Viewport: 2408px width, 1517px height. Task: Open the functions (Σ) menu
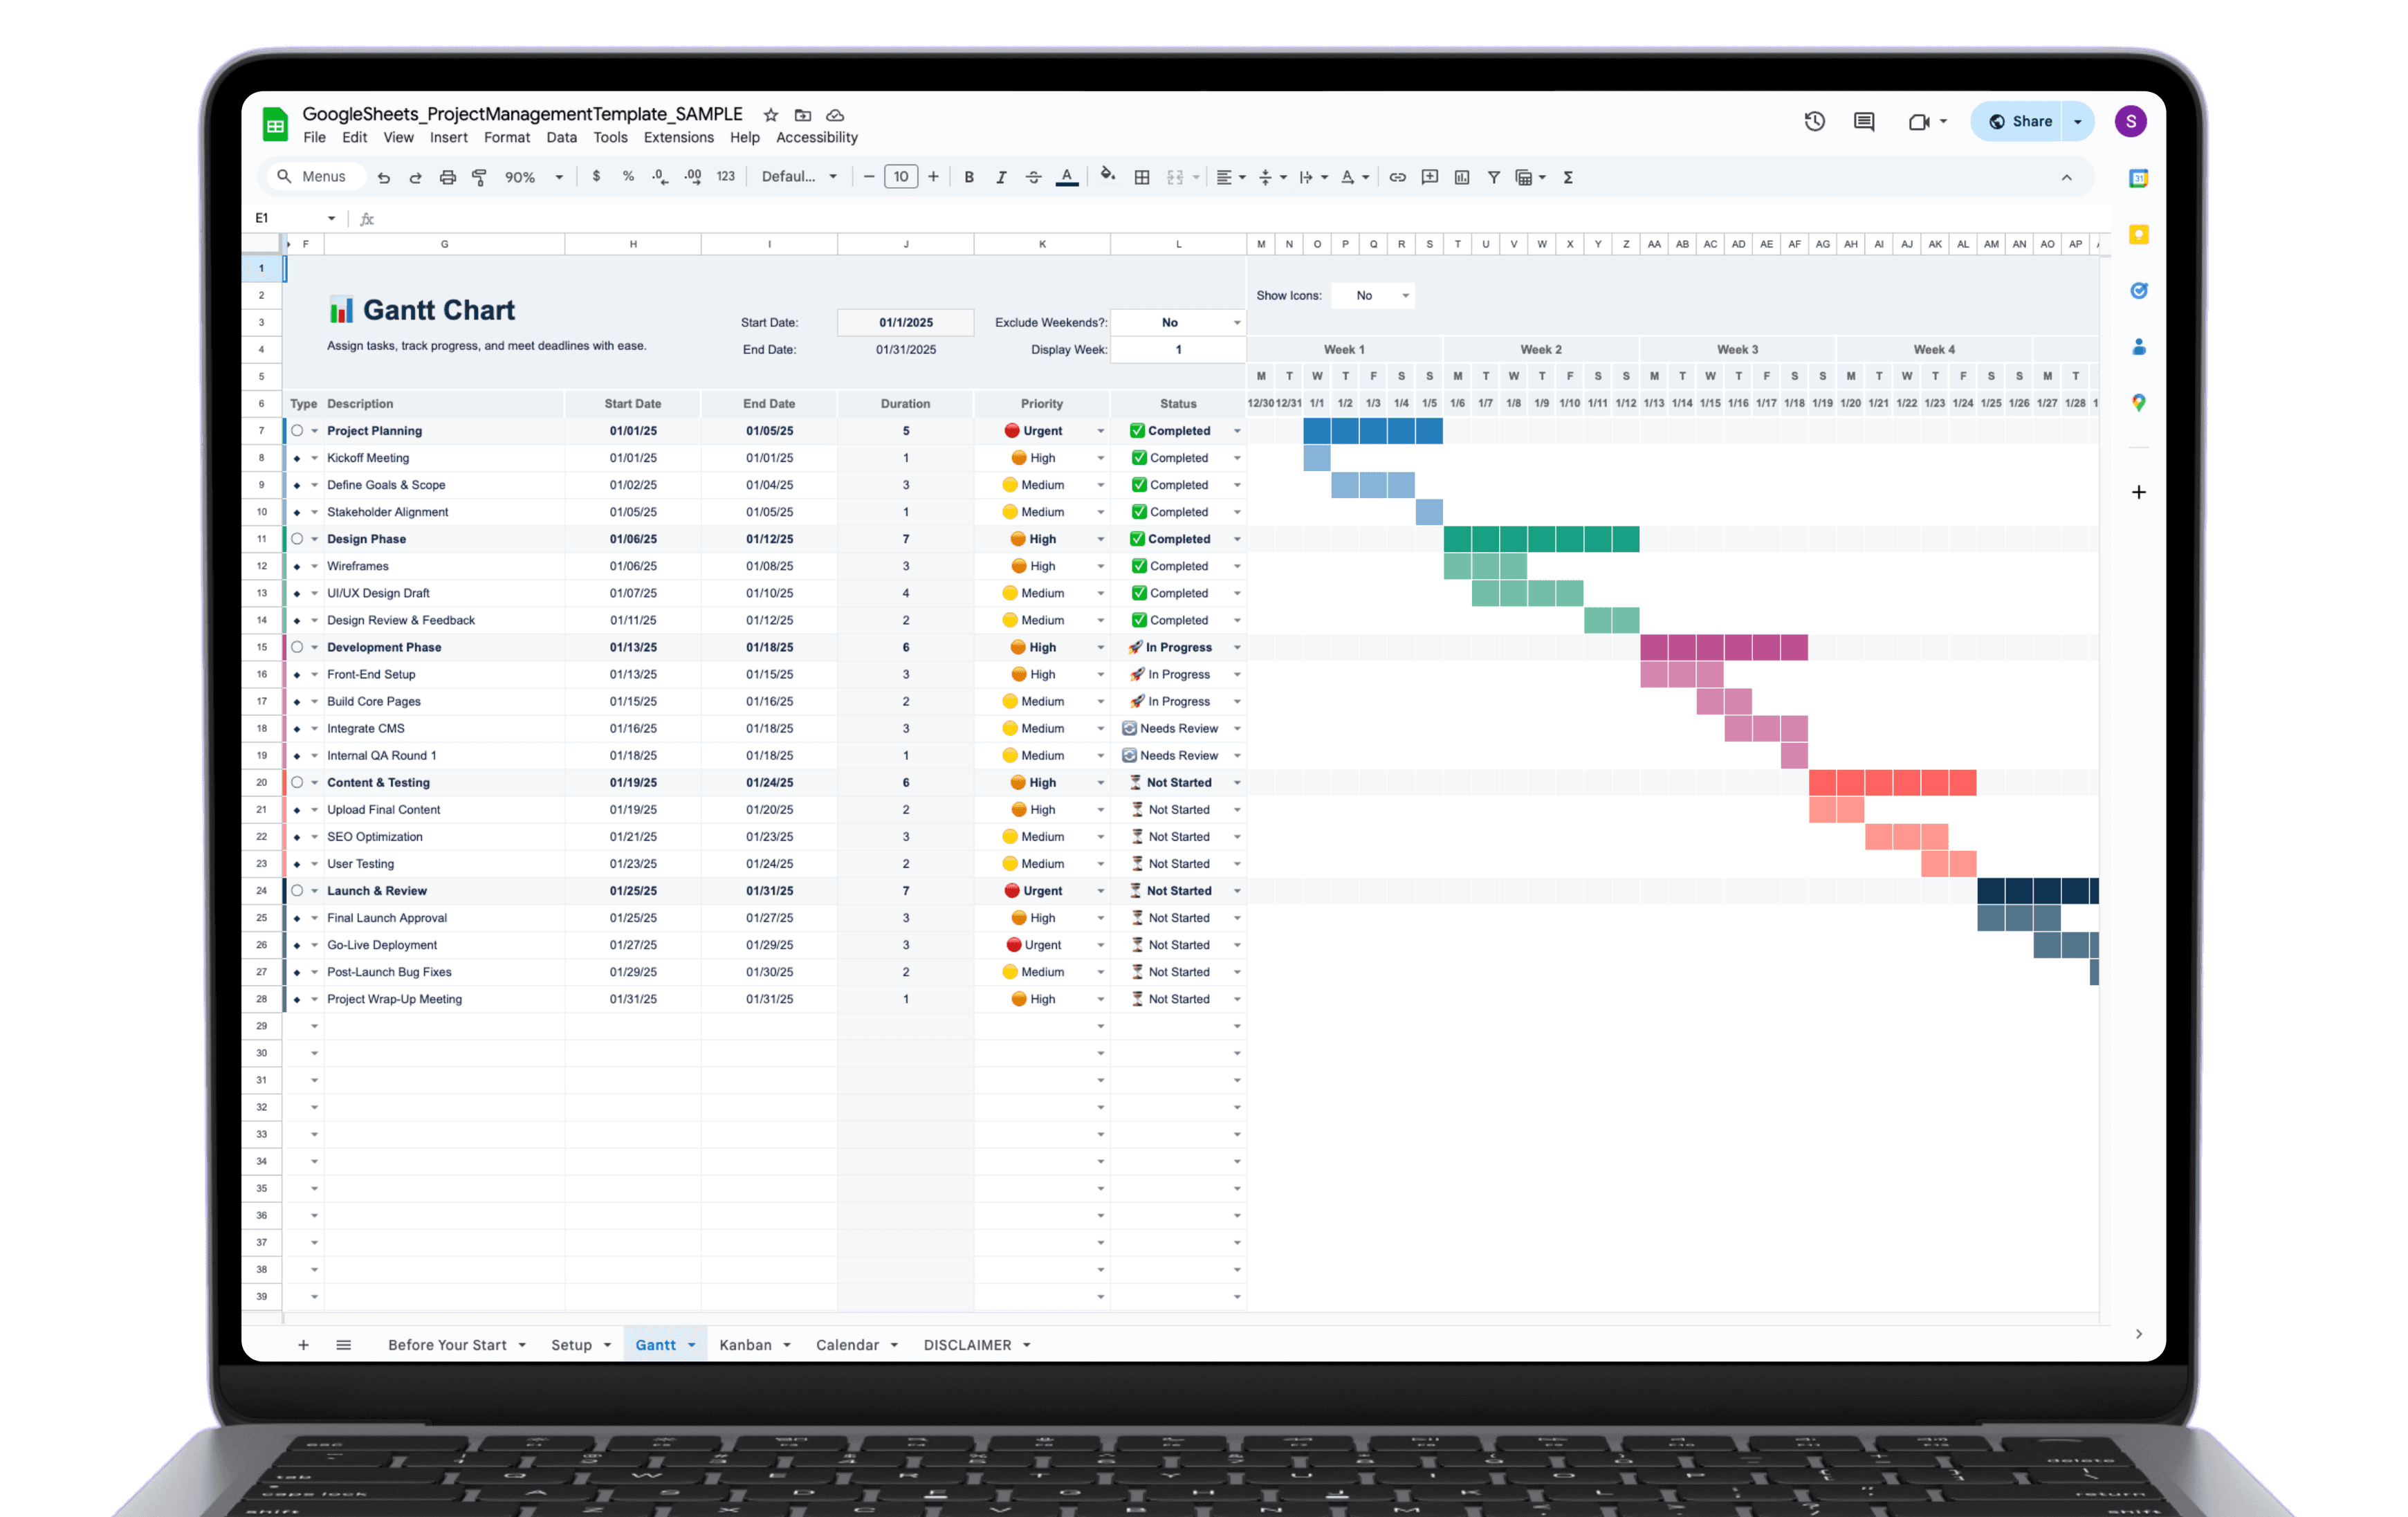[1569, 177]
